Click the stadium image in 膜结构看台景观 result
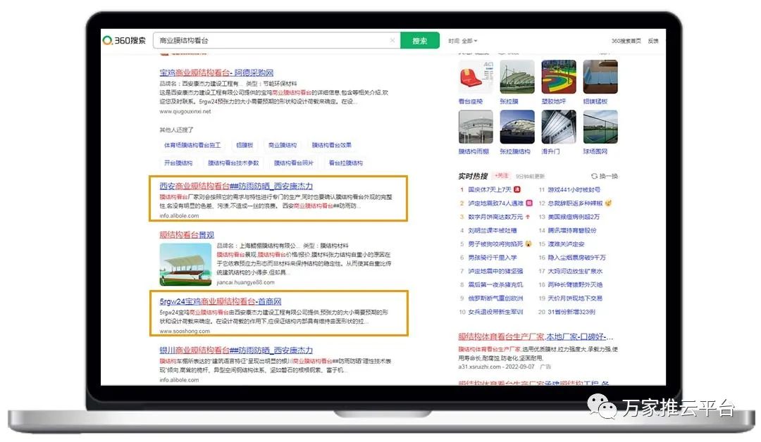761x442 pixels. pos(185,265)
